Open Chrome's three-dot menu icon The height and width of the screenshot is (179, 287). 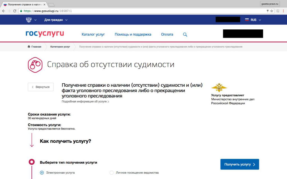284,11
